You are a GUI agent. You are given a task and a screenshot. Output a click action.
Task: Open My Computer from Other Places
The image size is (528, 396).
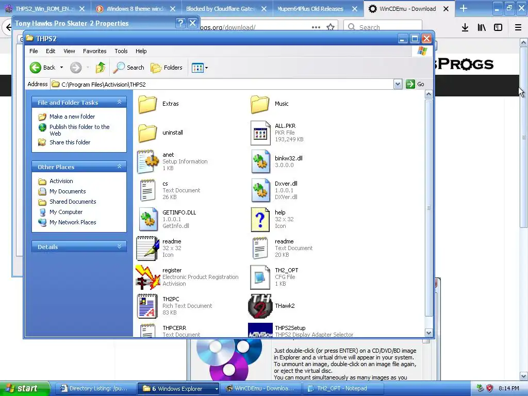(x=65, y=212)
